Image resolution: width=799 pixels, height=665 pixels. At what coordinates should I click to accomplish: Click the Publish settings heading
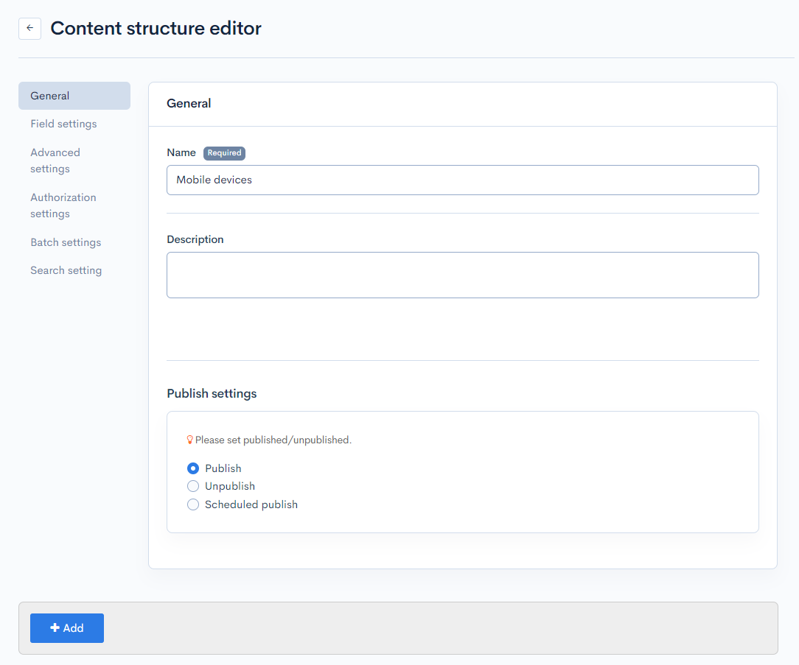point(212,393)
